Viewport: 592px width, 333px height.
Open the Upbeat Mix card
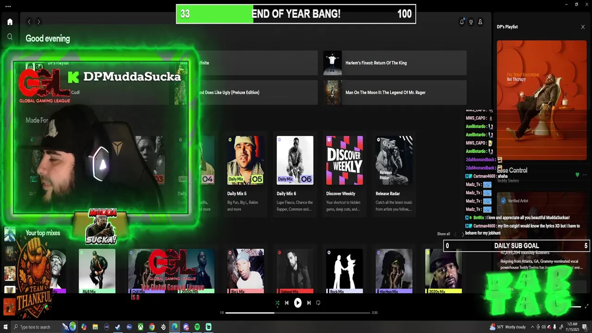coord(295,271)
